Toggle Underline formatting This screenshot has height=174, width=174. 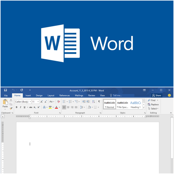(x=25, y=107)
